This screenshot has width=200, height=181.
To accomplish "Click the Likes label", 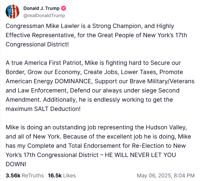I will (70, 175).
